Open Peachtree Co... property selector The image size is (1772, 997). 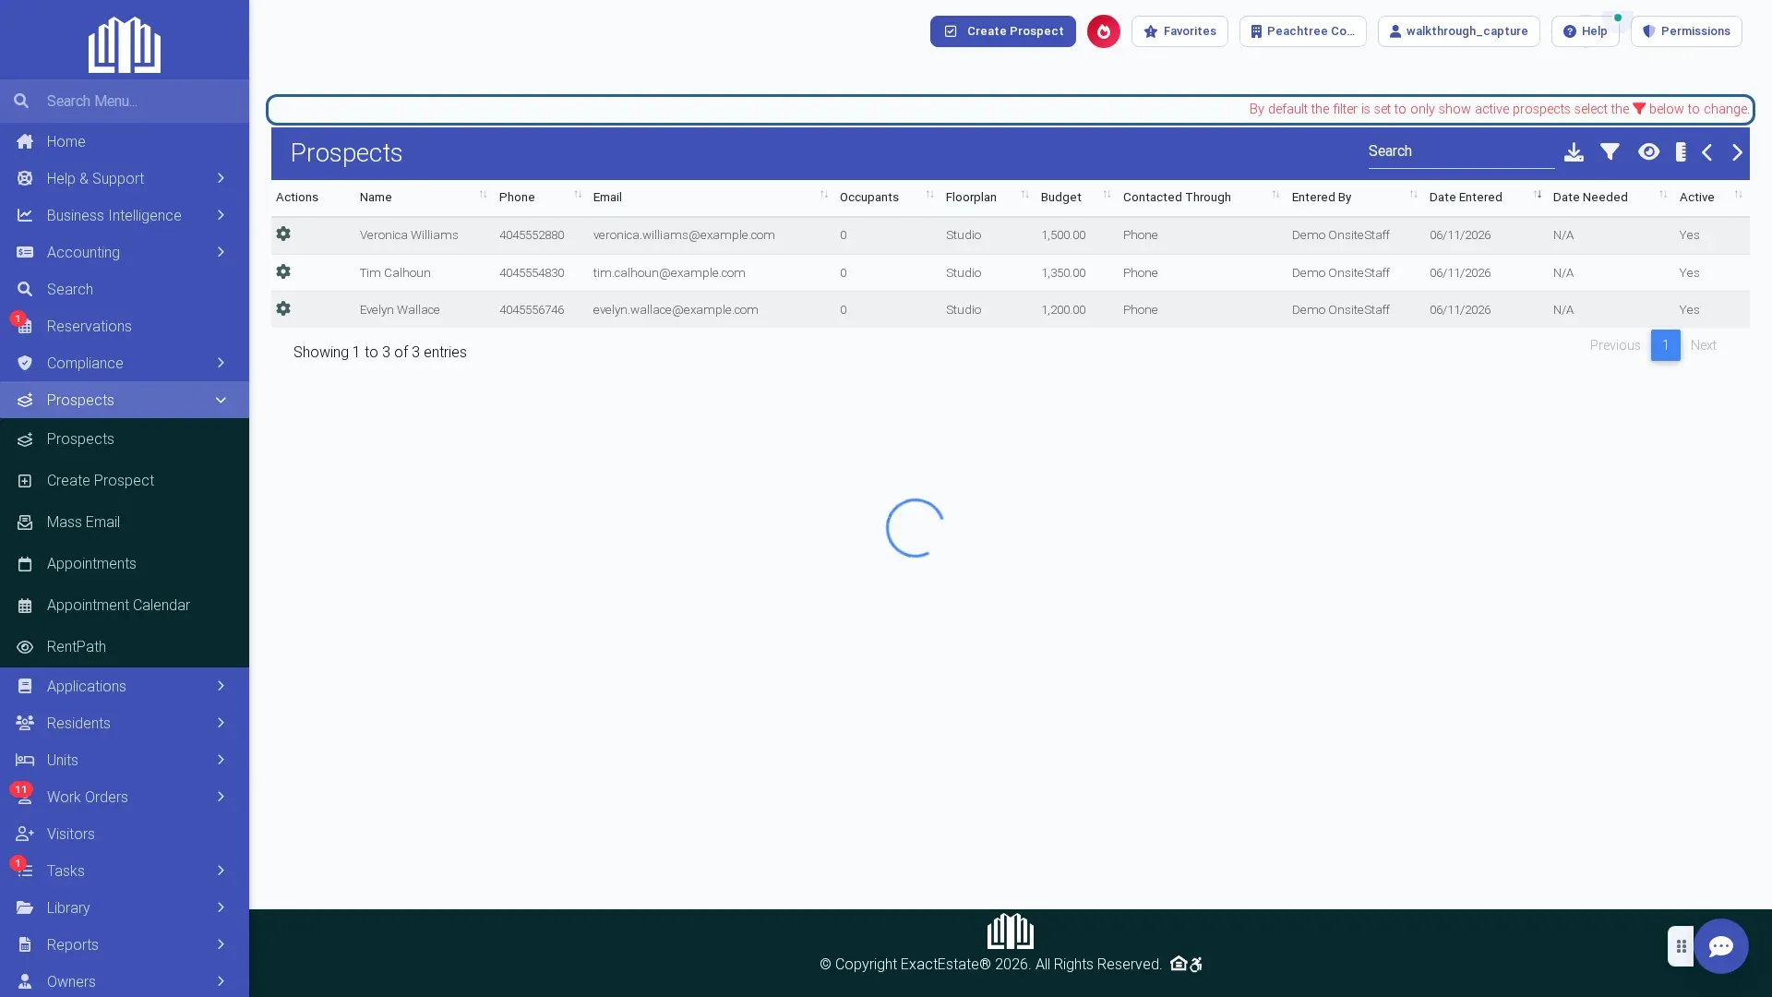coord(1302,31)
